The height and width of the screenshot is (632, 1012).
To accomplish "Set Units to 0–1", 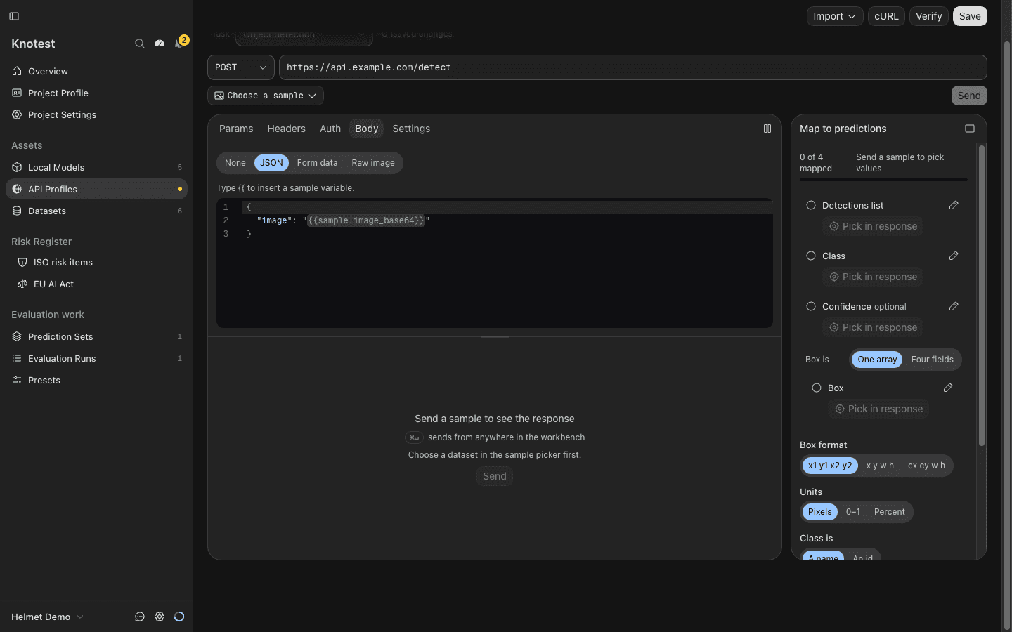I will pyautogui.click(x=852, y=512).
